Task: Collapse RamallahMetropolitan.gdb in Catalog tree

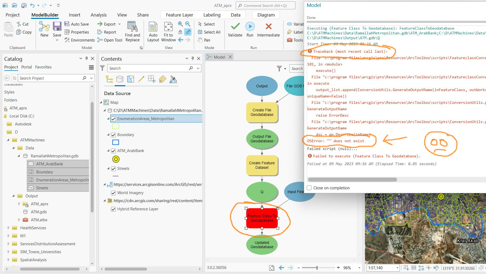Action: (19, 156)
